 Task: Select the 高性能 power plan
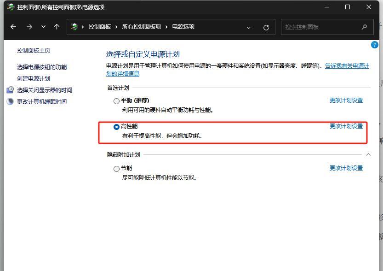pyautogui.click(x=116, y=127)
